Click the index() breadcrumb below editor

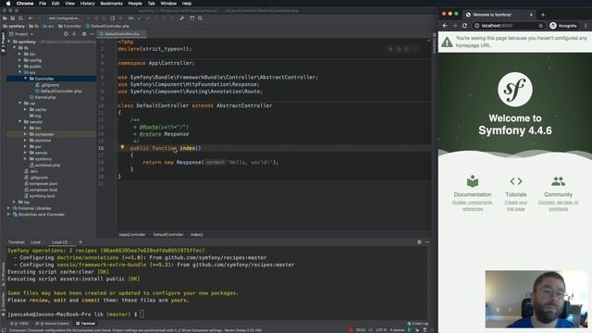pos(196,234)
